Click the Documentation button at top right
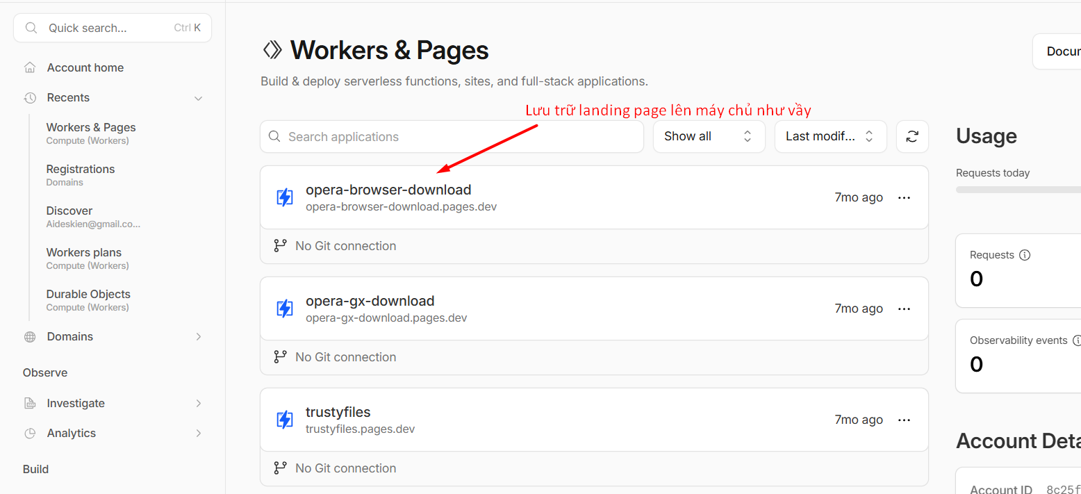 coord(1057,51)
